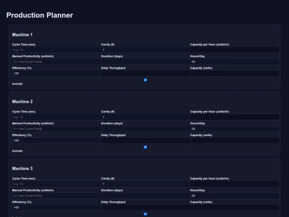Click Machine 3 Duration (days) field
The width and height of the screenshot is (289, 217).
click(146, 196)
